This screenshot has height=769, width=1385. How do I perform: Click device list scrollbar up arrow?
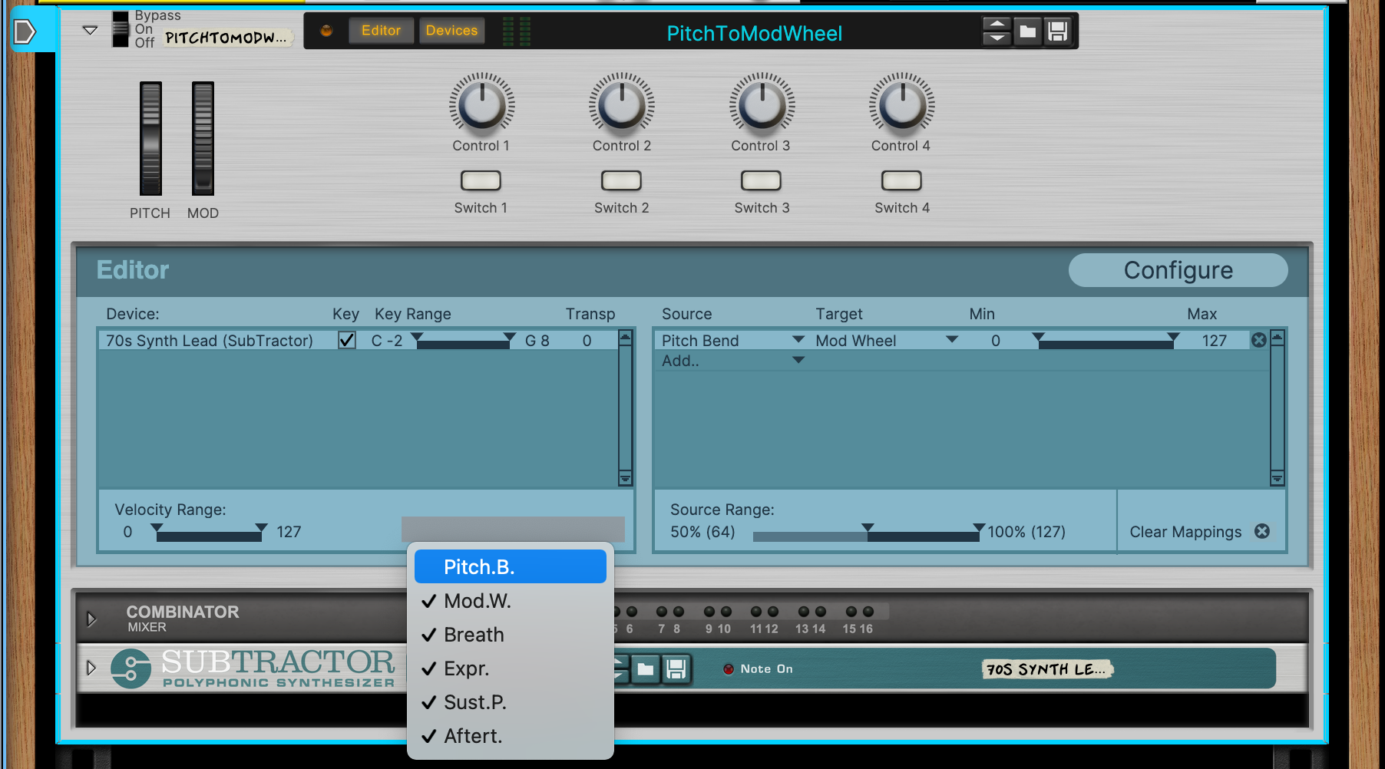pyautogui.click(x=625, y=338)
